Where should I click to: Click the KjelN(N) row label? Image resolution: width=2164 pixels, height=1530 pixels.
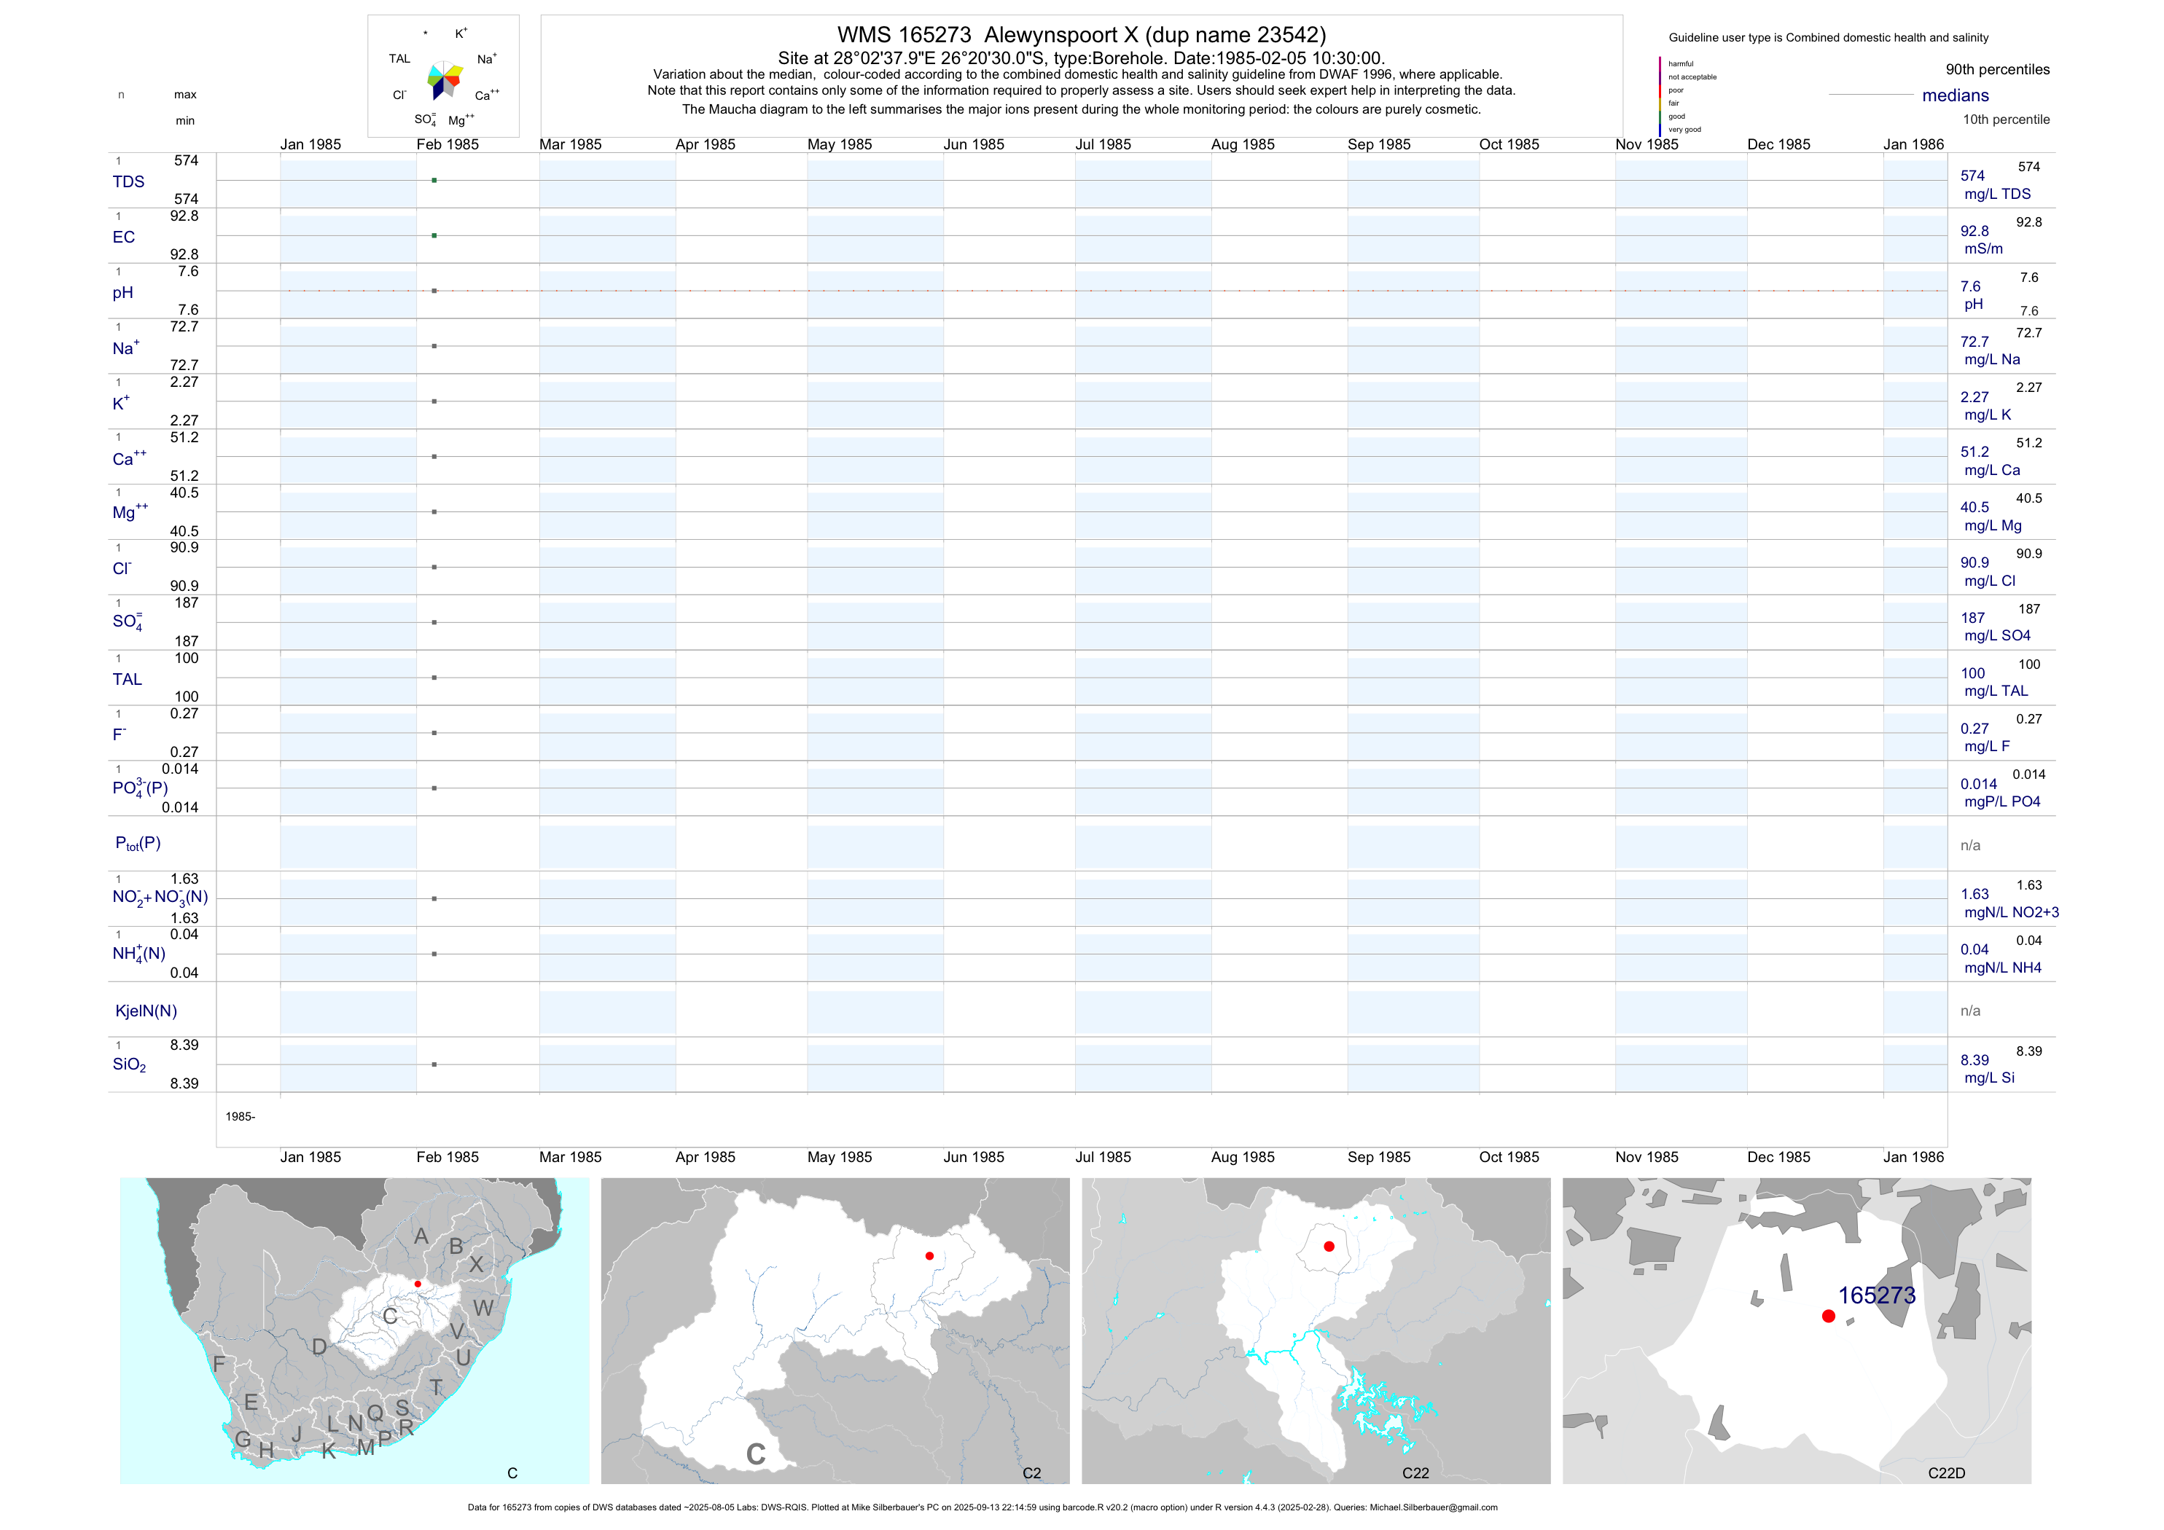click(x=145, y=1011)
